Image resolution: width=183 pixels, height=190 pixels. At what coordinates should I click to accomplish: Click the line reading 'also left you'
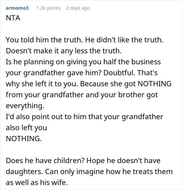point(26,128)
